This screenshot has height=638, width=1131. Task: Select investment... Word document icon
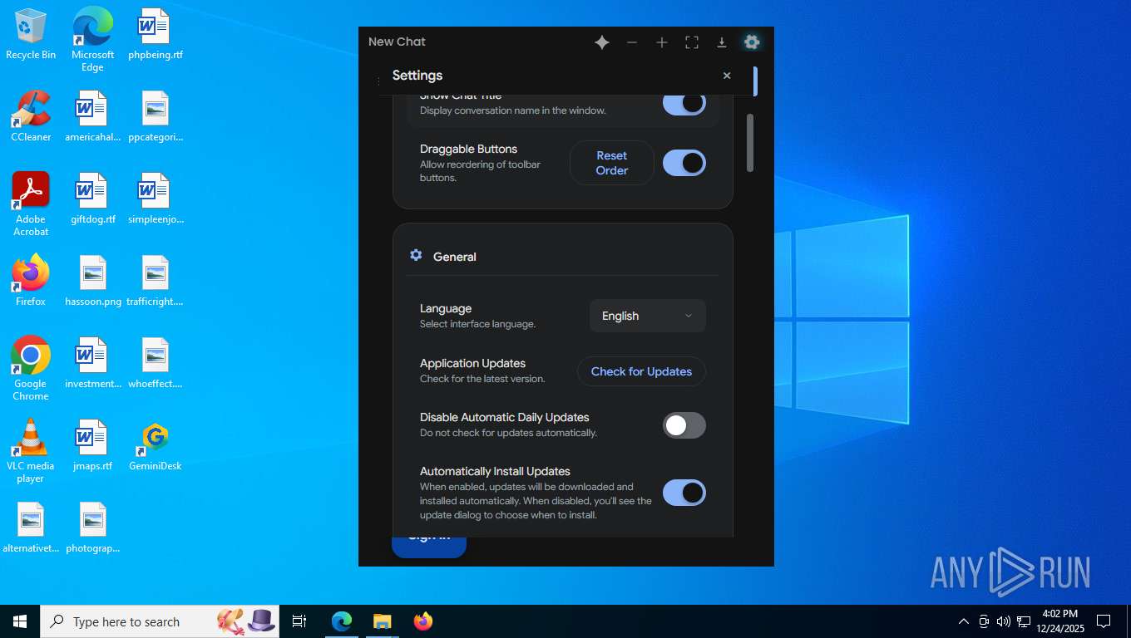point(92,363)
